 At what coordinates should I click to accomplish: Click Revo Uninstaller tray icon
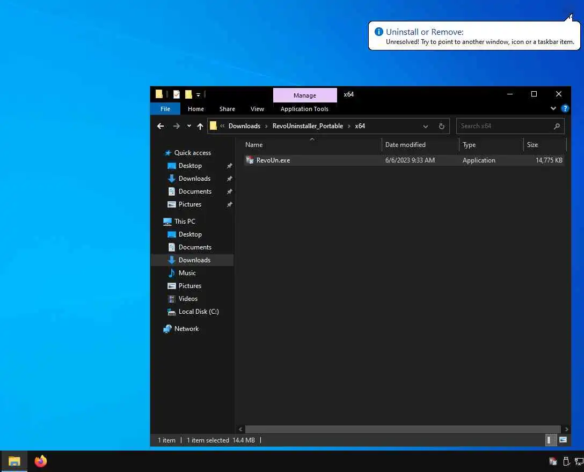click(553, 462)
